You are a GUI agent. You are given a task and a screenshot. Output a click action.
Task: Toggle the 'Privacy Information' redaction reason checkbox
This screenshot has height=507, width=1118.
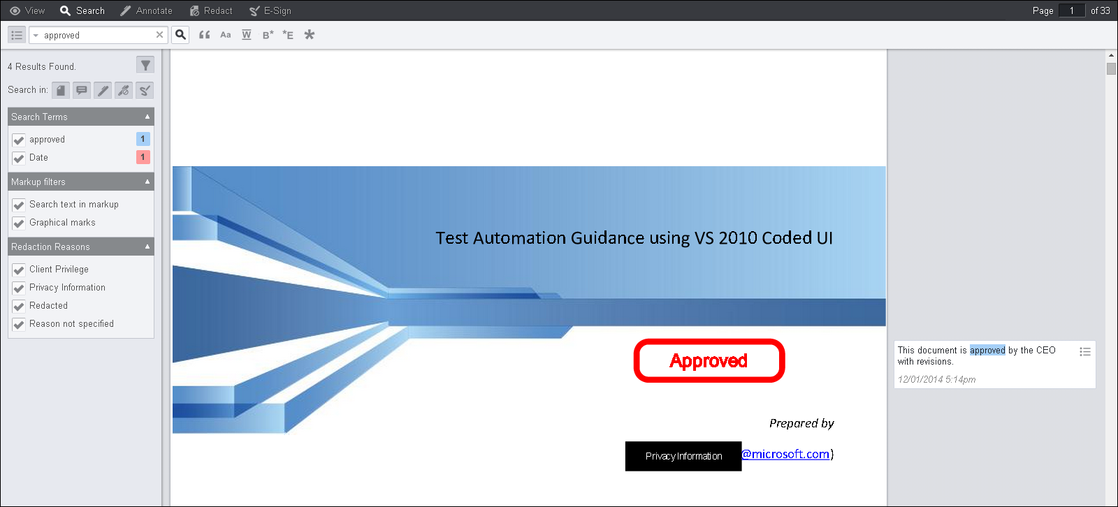tap(19, 288)
